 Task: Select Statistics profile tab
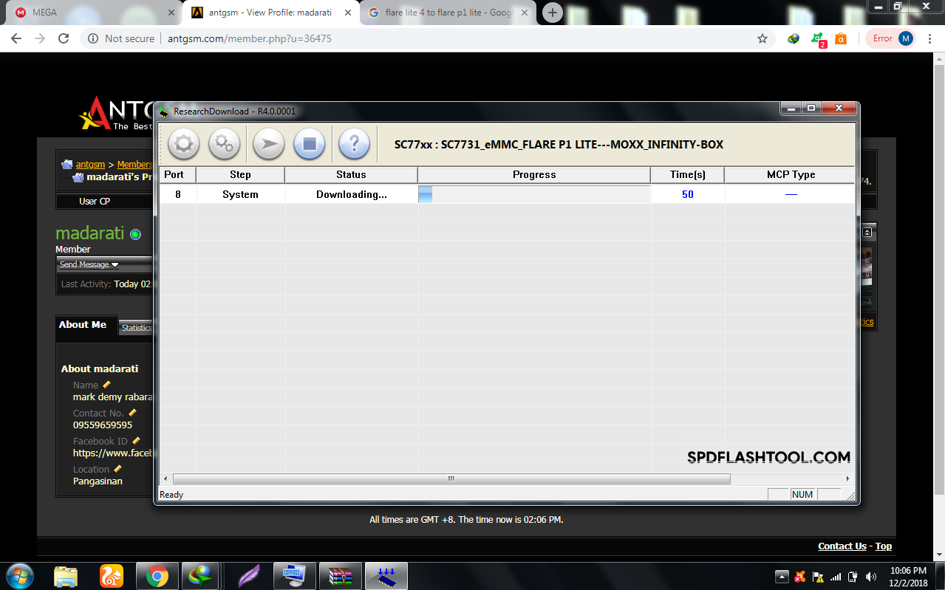pos(136,328)
